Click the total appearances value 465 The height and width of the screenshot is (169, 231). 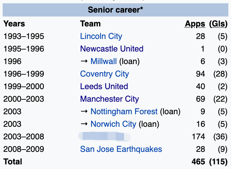coord(198,162)
